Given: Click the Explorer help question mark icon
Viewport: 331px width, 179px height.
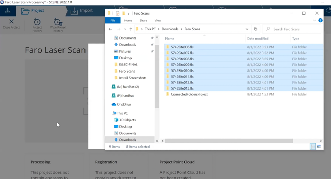Looking at the screenshot, I should tap(320, 20).
